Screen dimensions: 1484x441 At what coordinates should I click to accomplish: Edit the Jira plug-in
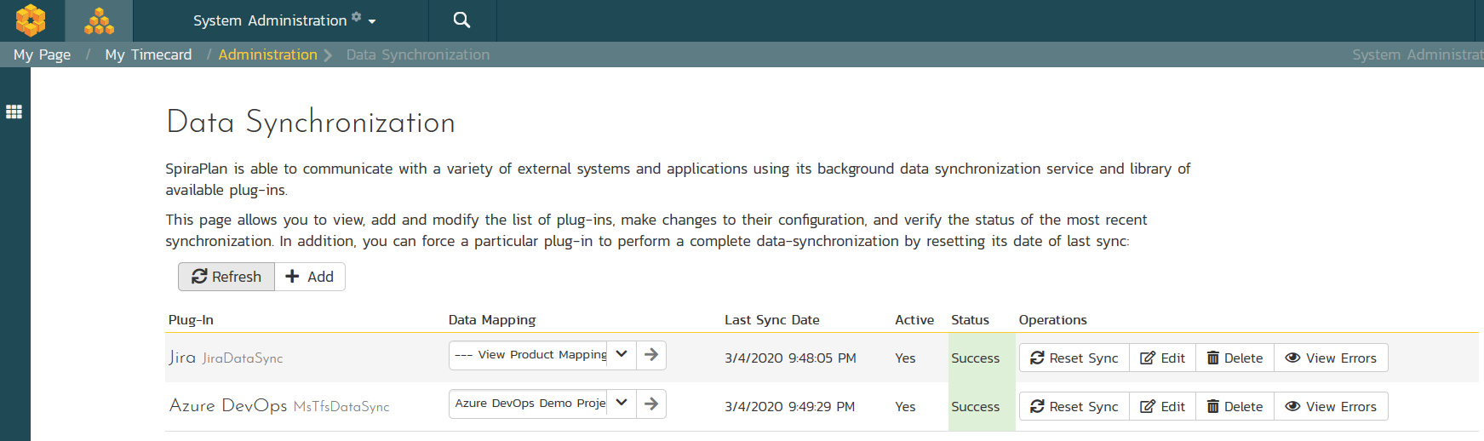1162,358
